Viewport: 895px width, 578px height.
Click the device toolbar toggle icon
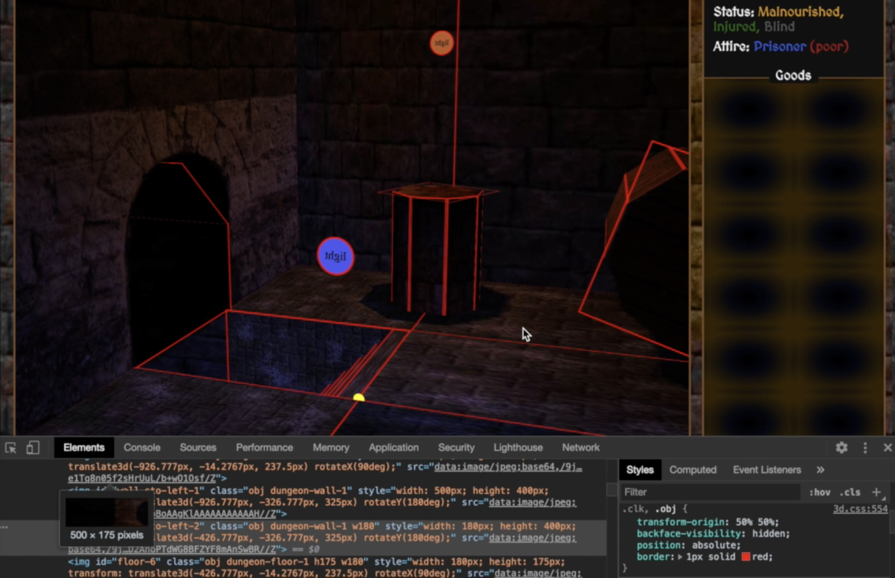pos(32,448)
